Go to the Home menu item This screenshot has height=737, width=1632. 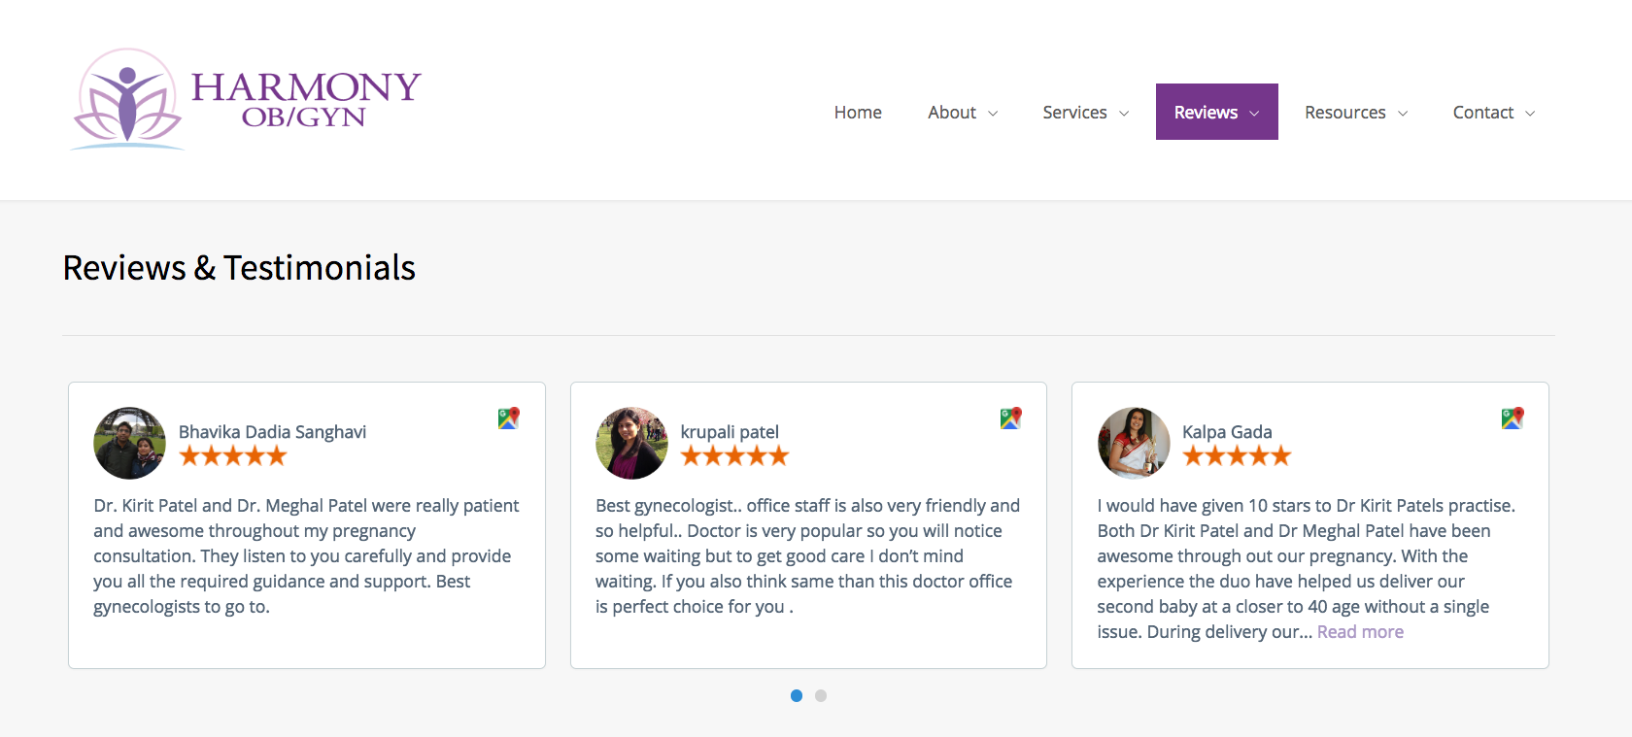858,113
